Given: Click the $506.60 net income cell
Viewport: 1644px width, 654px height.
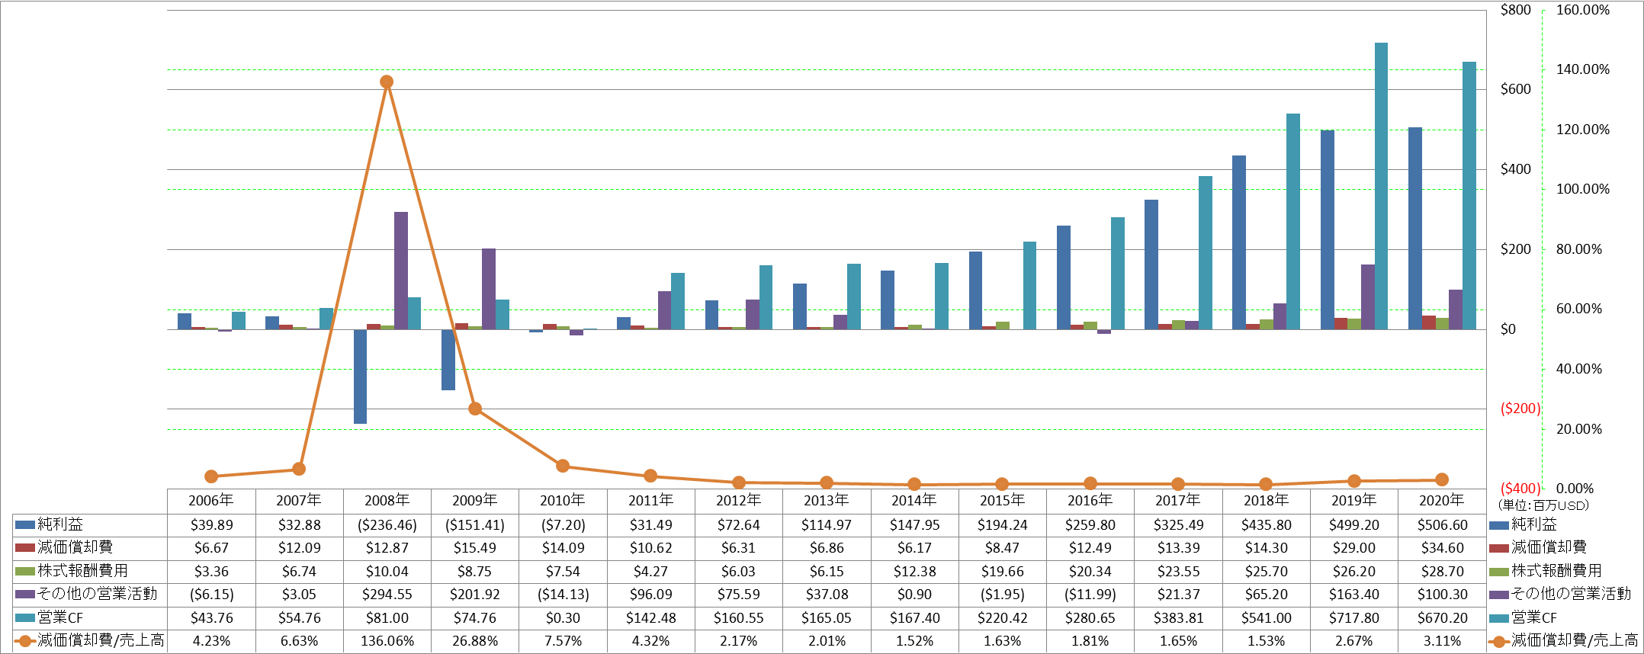Looking at the screenshot, I should (1442, 525).
